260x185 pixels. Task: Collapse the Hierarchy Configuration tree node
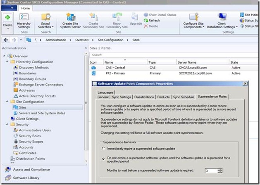click(7, 62)
